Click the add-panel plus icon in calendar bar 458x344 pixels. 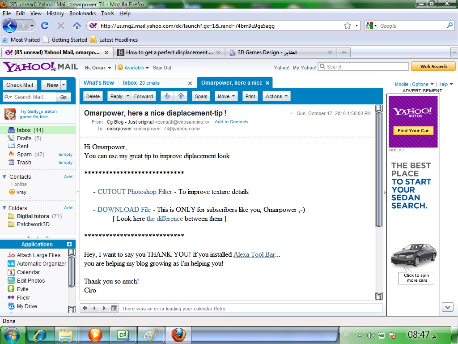click(x=85, y=308)
